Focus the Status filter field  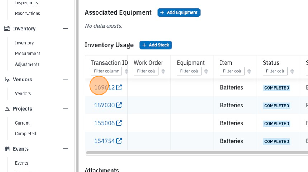(x=275, y=71)
